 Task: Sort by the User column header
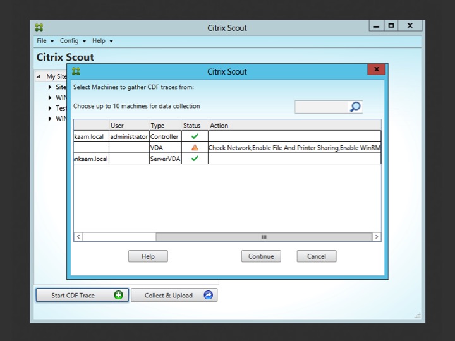(x=130, y=126)
